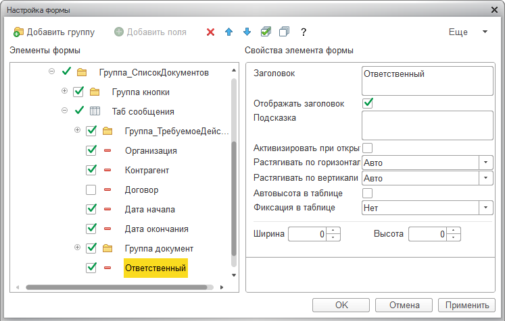Open the Фиксация в таблице dropdown
This screenshot has width=505, height=321.
click(485, 208)
